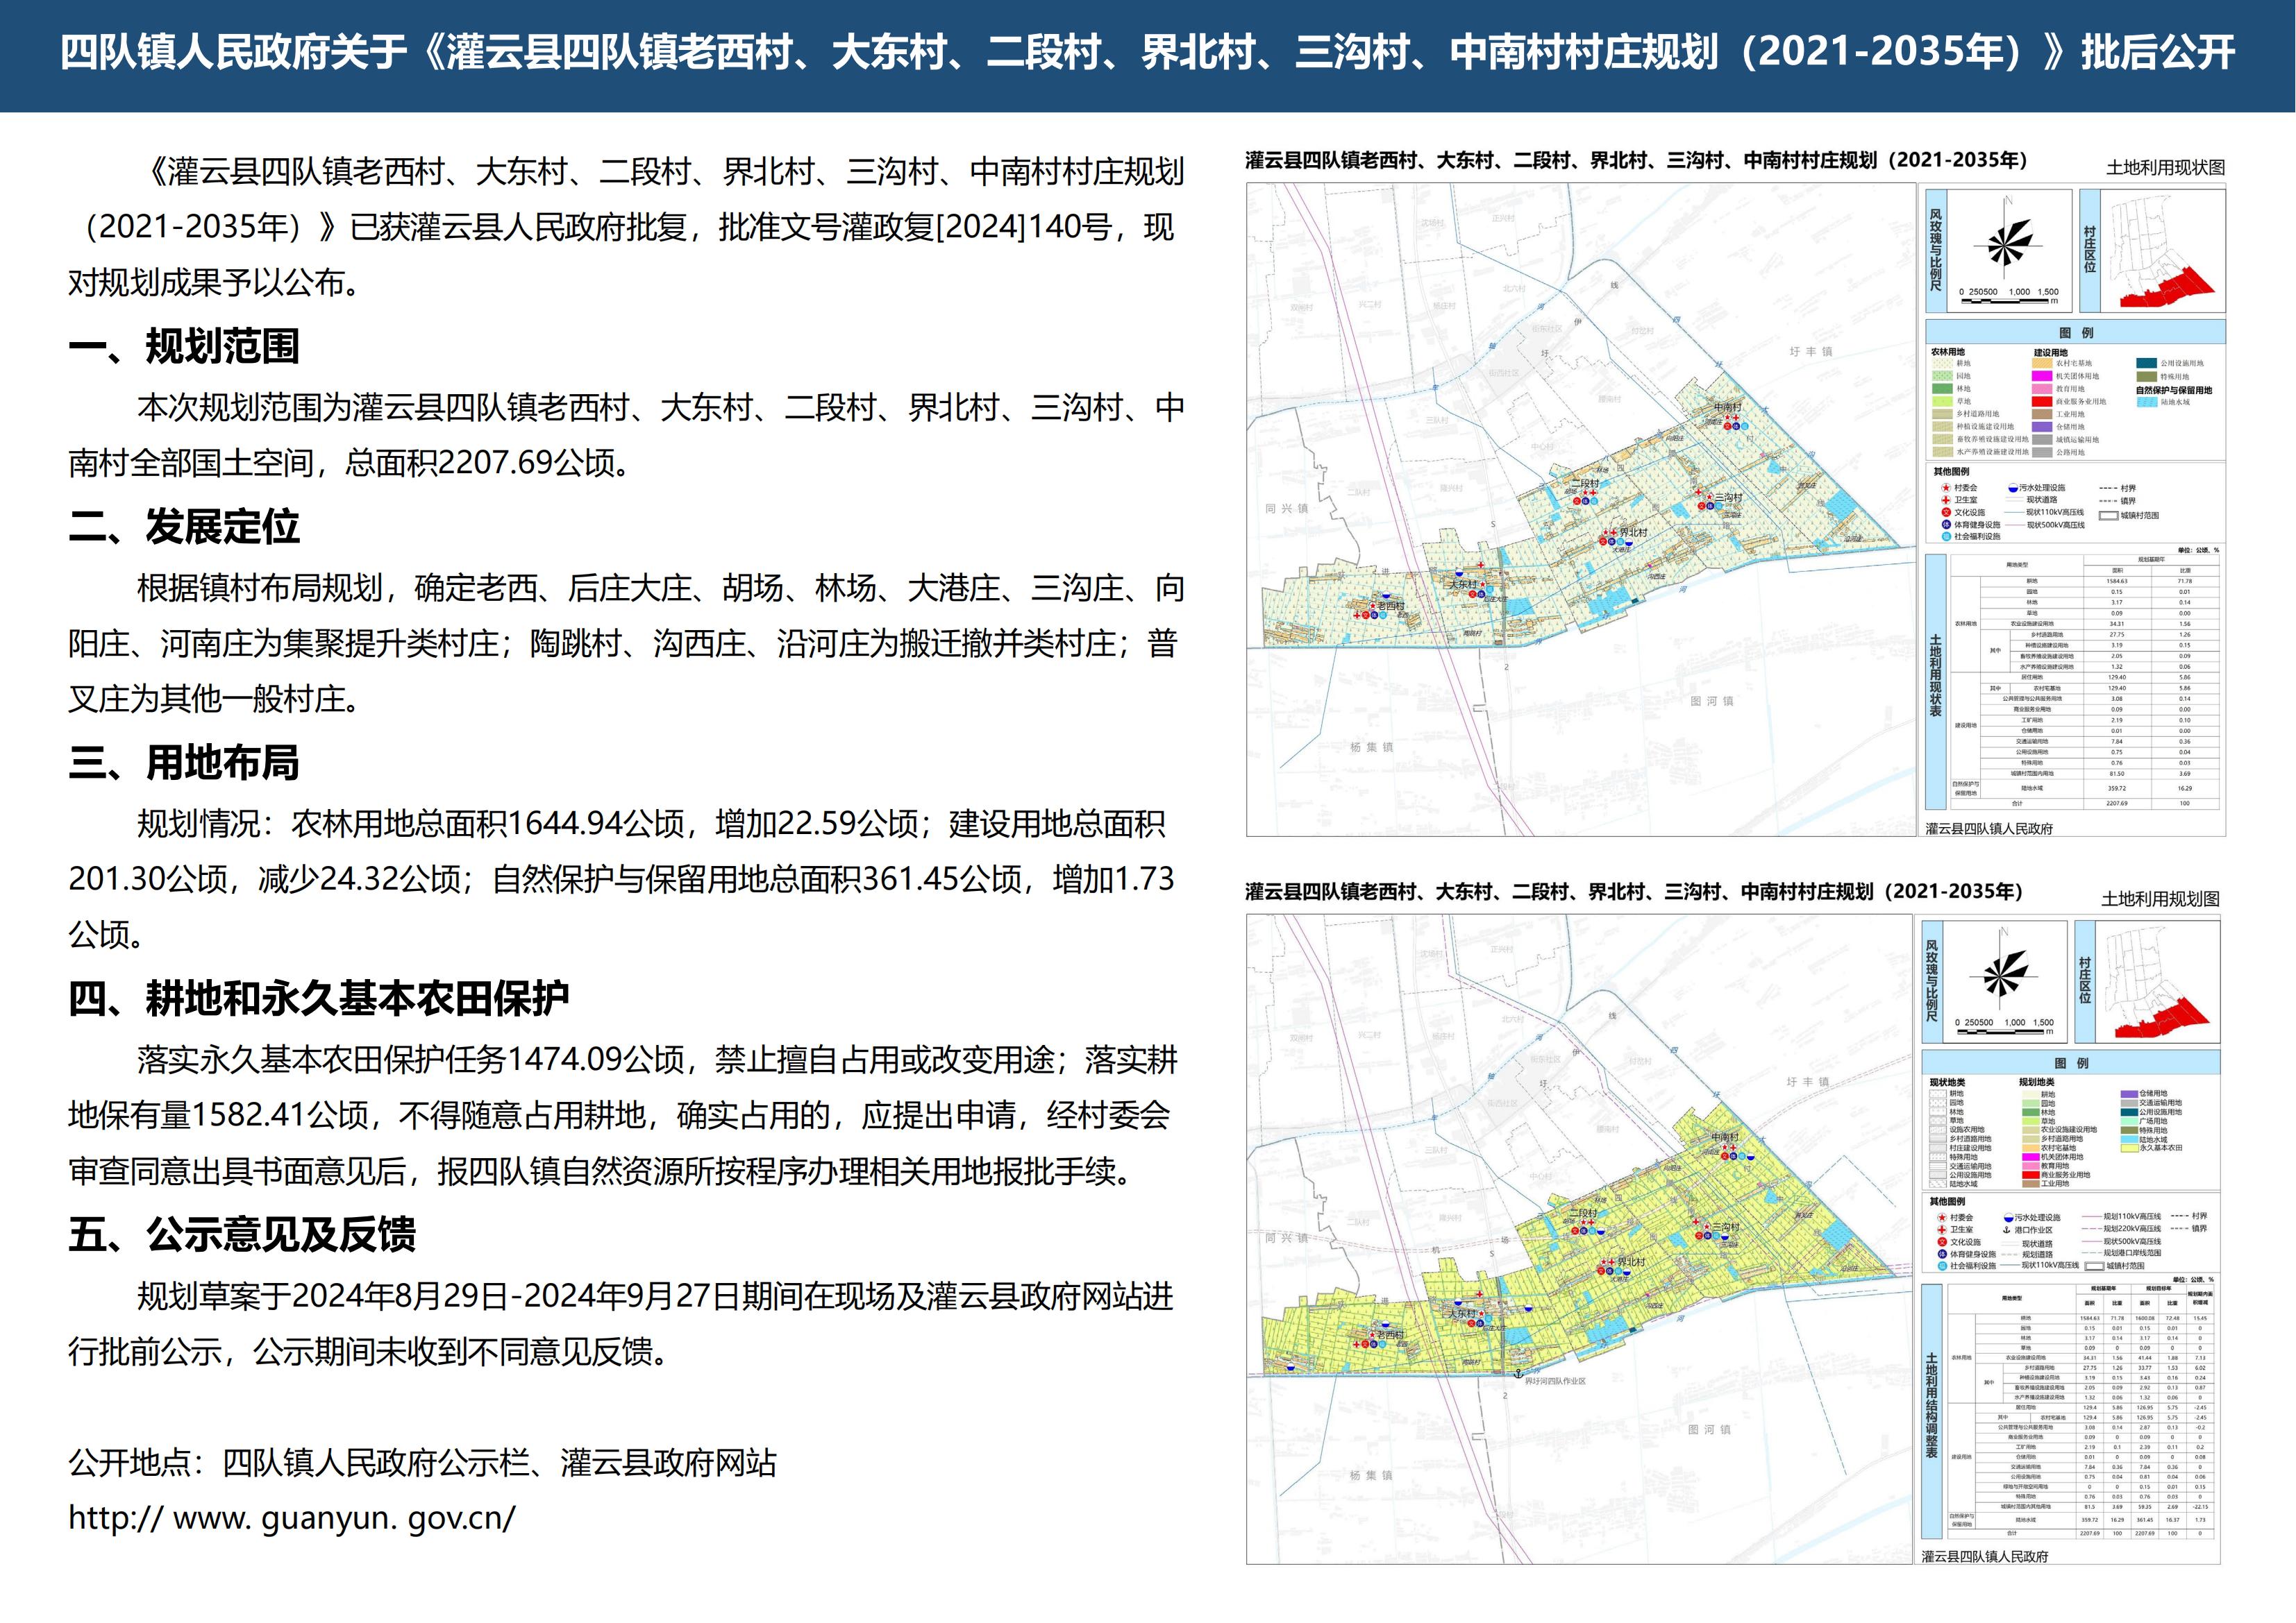
Task: Click the yellow 永久基本农田 swatch in the planning legend
Action: tap(2129, 1148)
